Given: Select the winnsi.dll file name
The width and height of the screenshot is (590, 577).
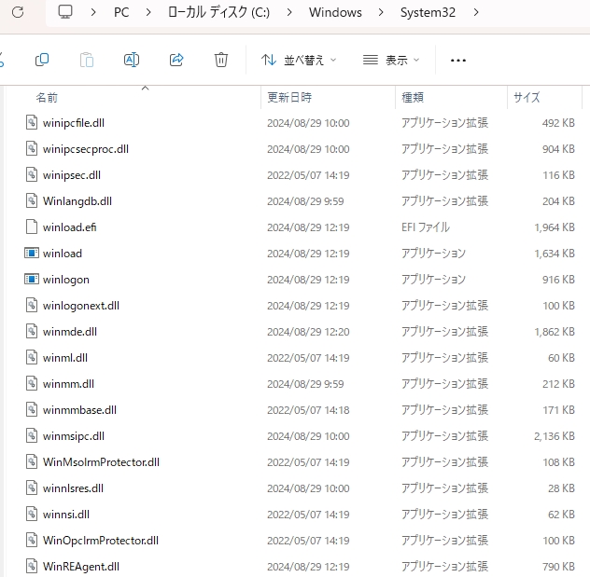Looking at the screenshot, I should coord(66,515).
